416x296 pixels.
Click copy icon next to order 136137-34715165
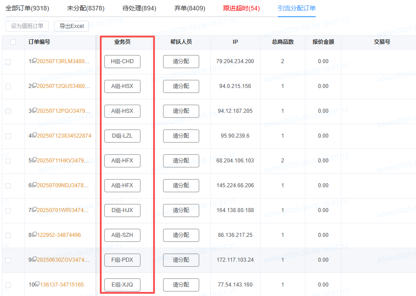[x=37, y=285]
